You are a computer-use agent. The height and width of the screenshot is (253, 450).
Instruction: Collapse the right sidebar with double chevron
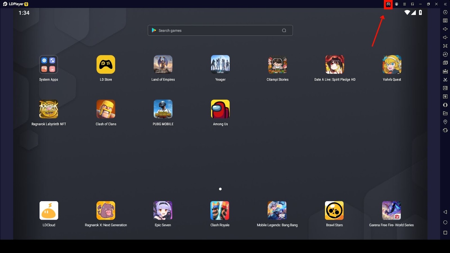click(445, 4)
